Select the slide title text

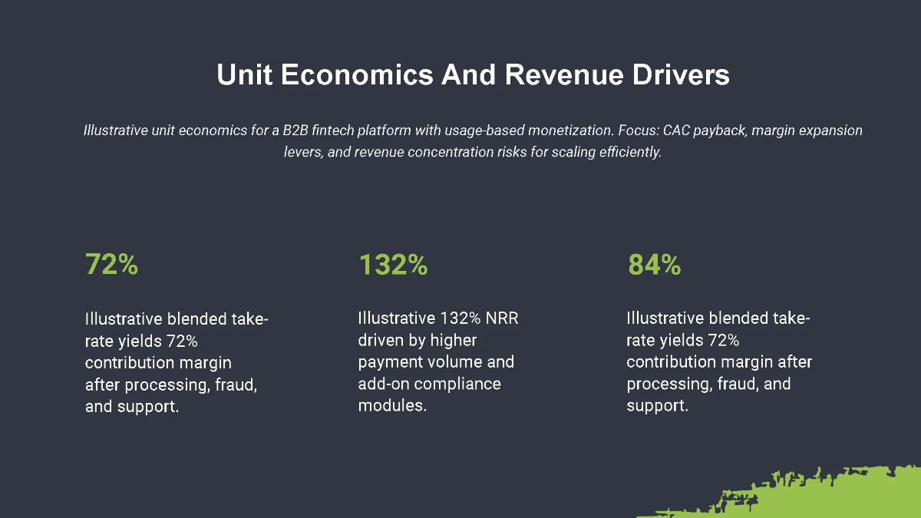coord(473,75)
